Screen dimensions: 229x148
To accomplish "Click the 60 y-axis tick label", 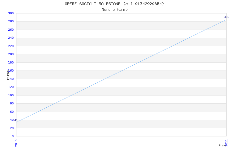I will point(12,112).
